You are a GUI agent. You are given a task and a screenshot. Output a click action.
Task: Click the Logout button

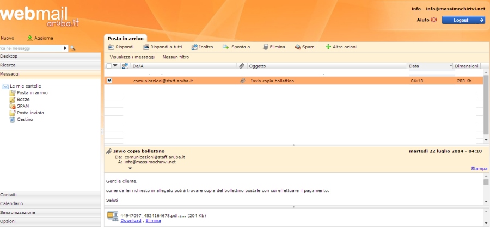[463, 20]
